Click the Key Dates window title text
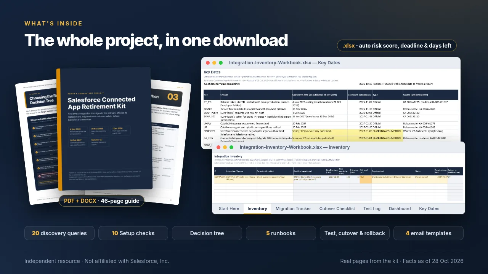488x274 pixels. pyautogui.click(x=284, y=63)
